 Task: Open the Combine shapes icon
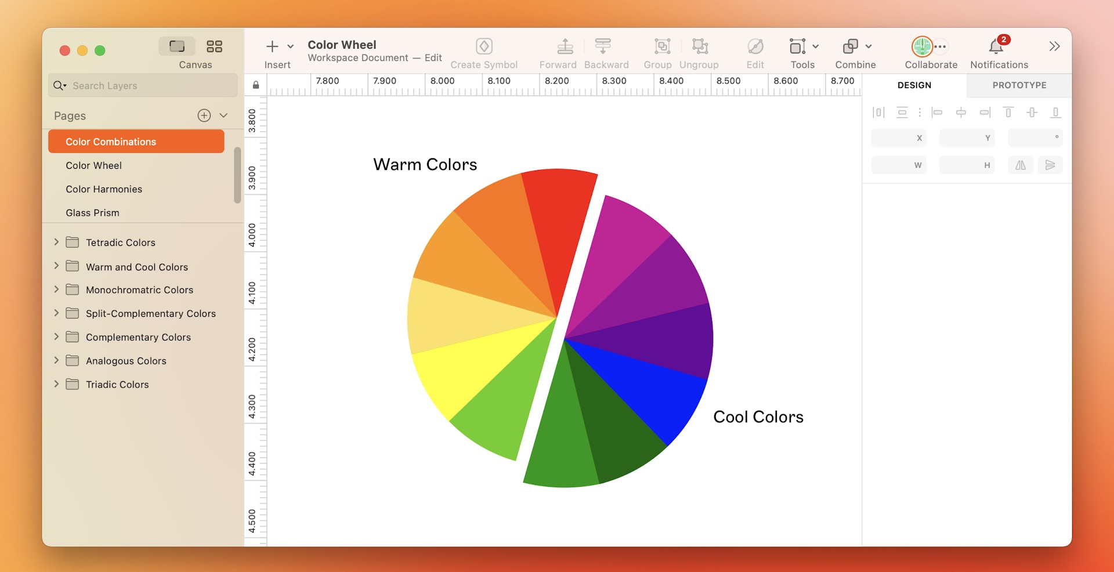tap(851, 46)
